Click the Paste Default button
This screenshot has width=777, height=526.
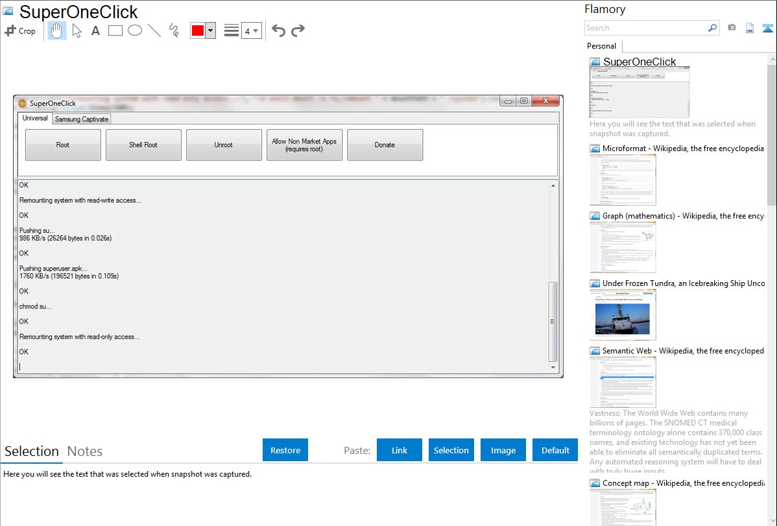(x=555, y=450)
